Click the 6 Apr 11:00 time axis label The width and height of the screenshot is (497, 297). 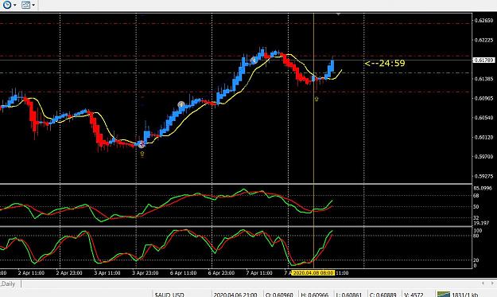183,273
